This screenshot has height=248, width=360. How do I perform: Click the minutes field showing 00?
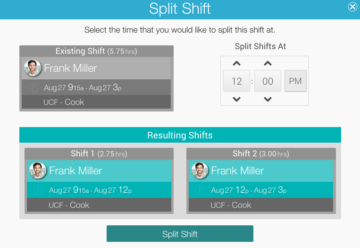268,81
